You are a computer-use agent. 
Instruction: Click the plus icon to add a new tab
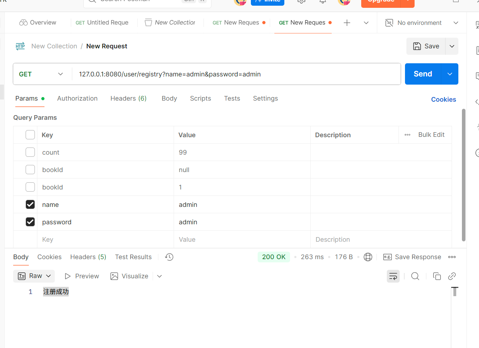click(347, 23)
